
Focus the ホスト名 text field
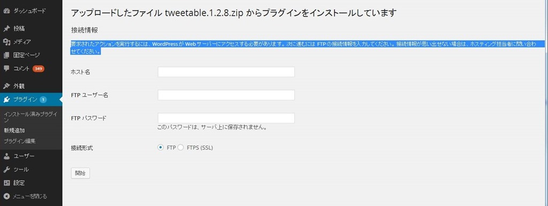[226, 72]
